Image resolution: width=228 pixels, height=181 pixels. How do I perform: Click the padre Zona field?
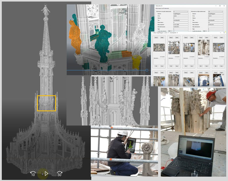point(181,16)
